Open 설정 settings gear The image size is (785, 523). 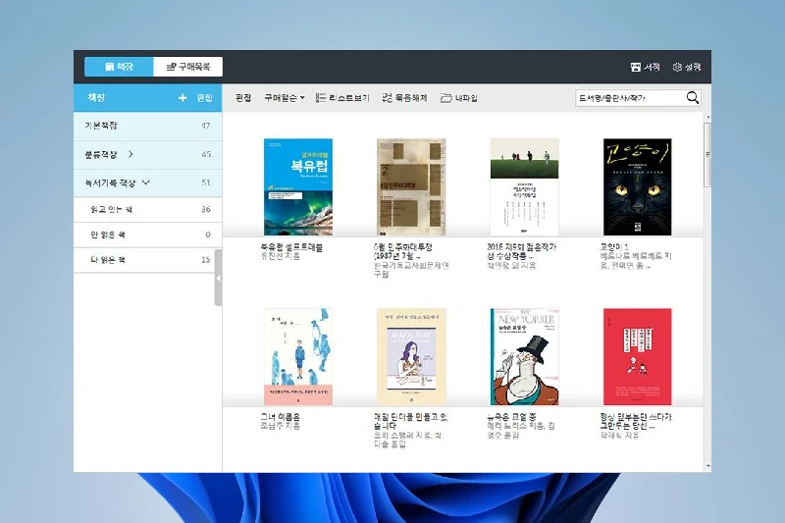coord(686,67)
